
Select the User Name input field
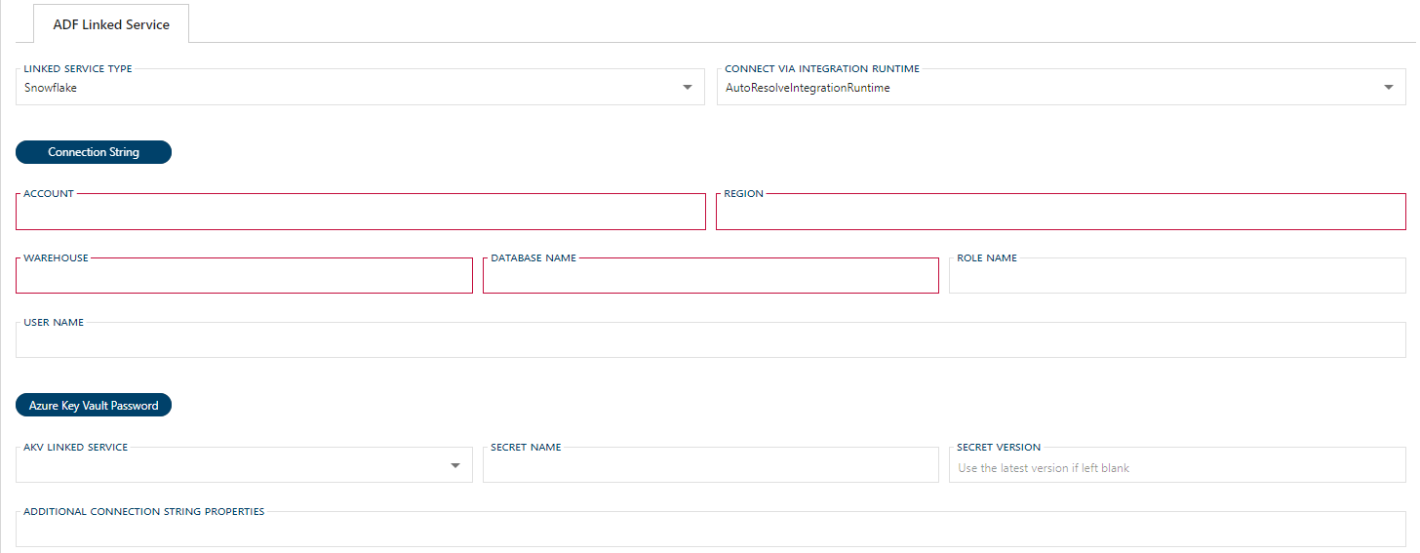(711, 340)
